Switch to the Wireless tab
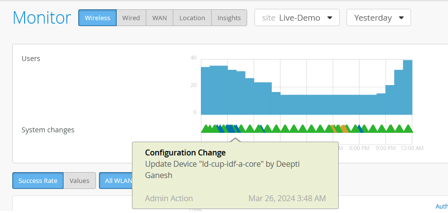This screenshot has width=448, height=213. pos(97,18)
